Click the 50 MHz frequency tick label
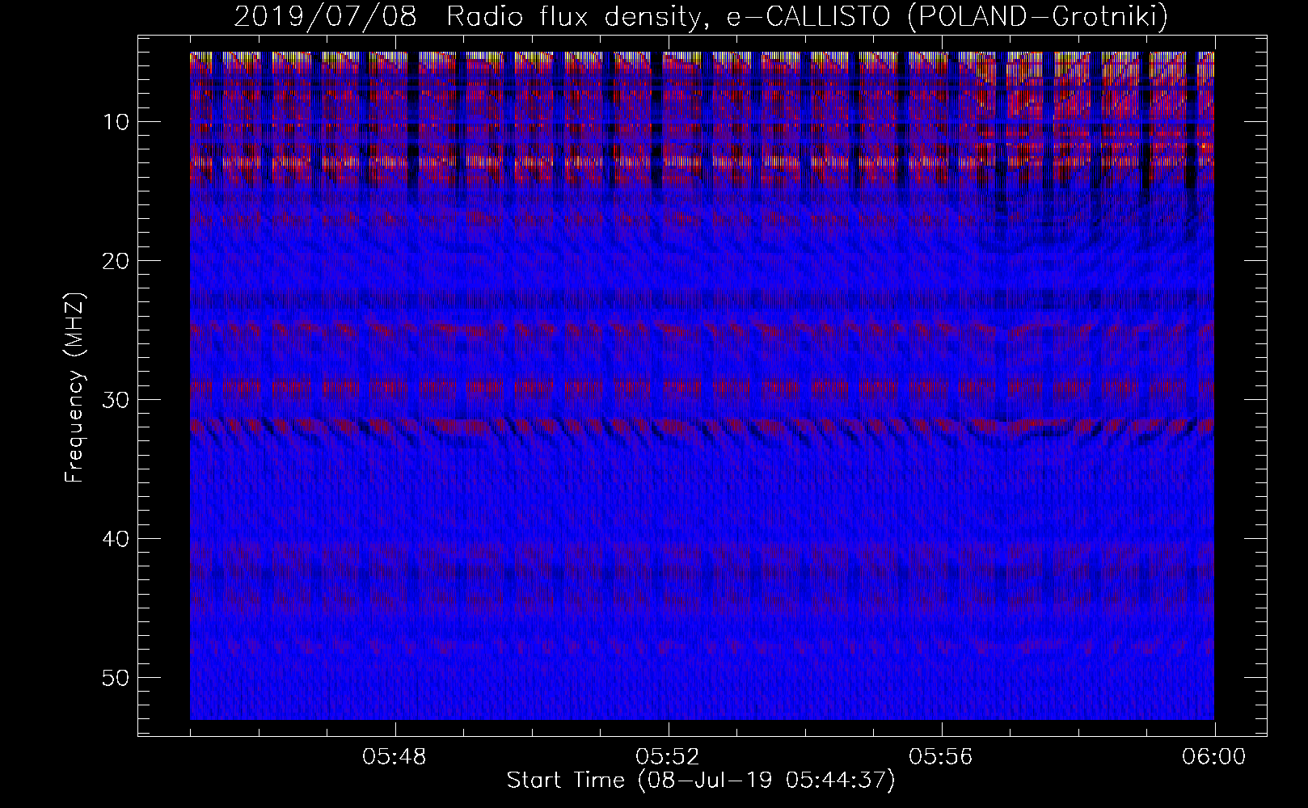This screenshot has width=1308, height=808. pos(117,677)
